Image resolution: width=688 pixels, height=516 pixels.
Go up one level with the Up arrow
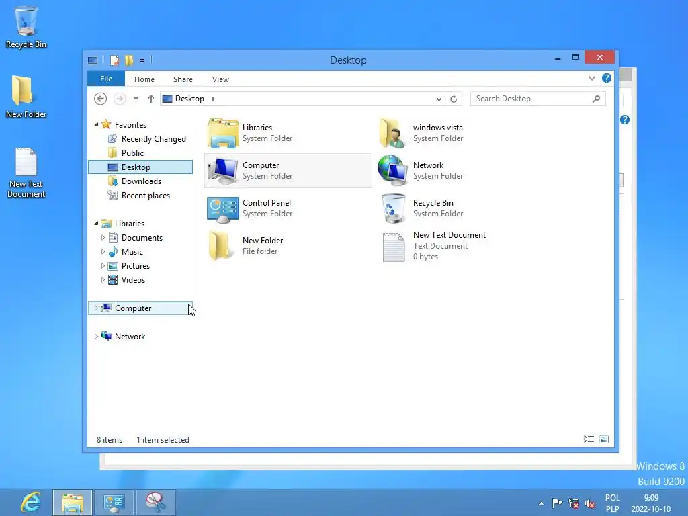[151, 99]
